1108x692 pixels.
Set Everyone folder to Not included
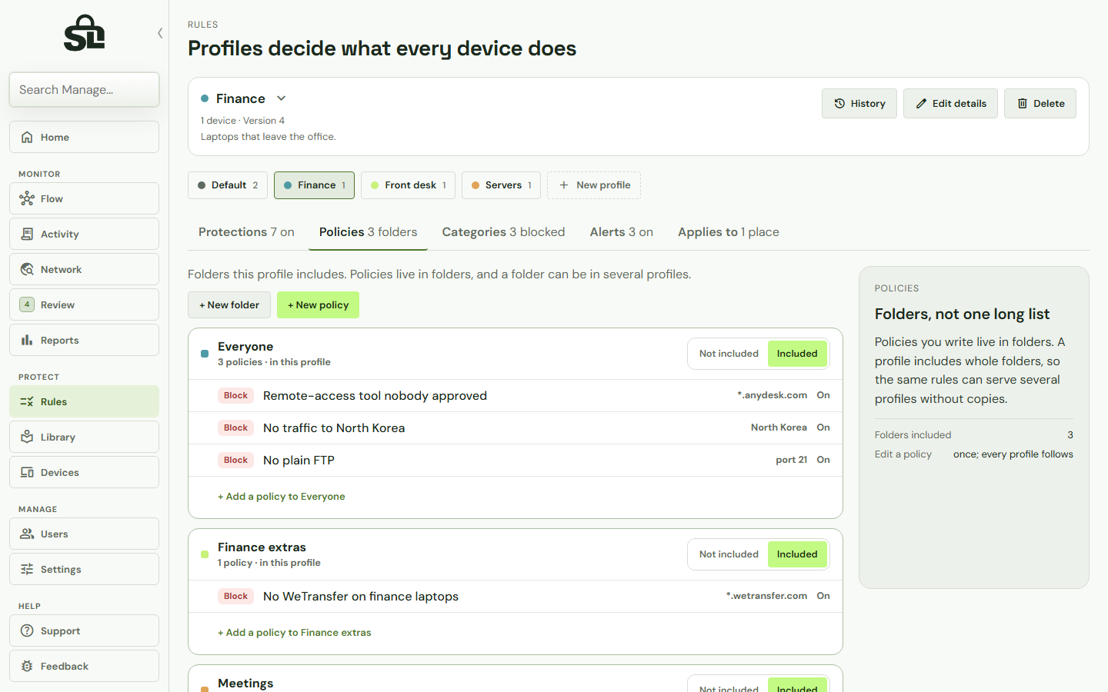[x=729, y=354]
